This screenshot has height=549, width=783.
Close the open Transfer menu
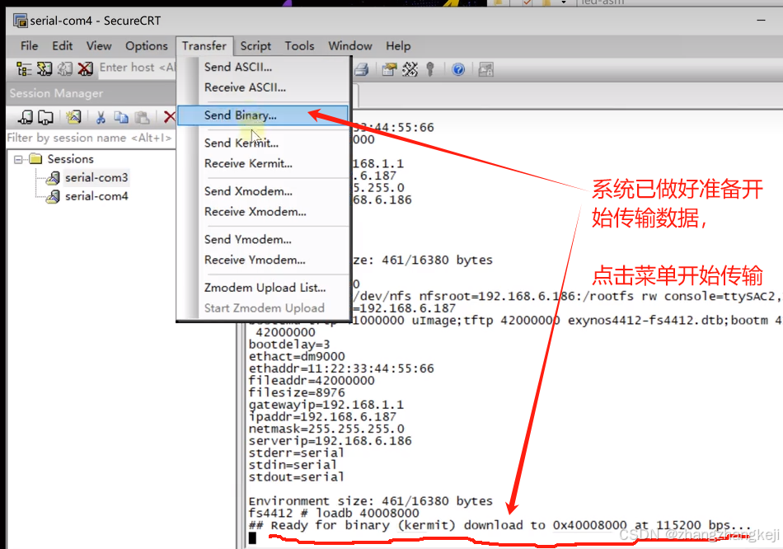click(204, 46)
